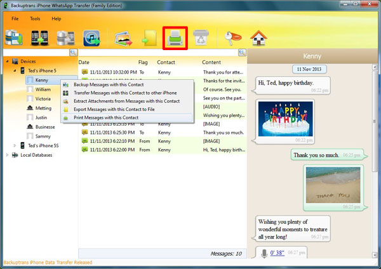Sort by the Flag column header
This screenshot has height=269, width=381.
[x=143, y=62]
